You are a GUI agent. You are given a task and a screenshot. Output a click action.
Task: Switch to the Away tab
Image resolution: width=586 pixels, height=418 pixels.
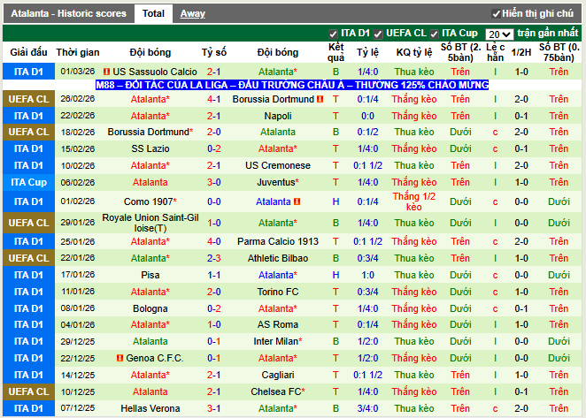click(x=192, y=14)
